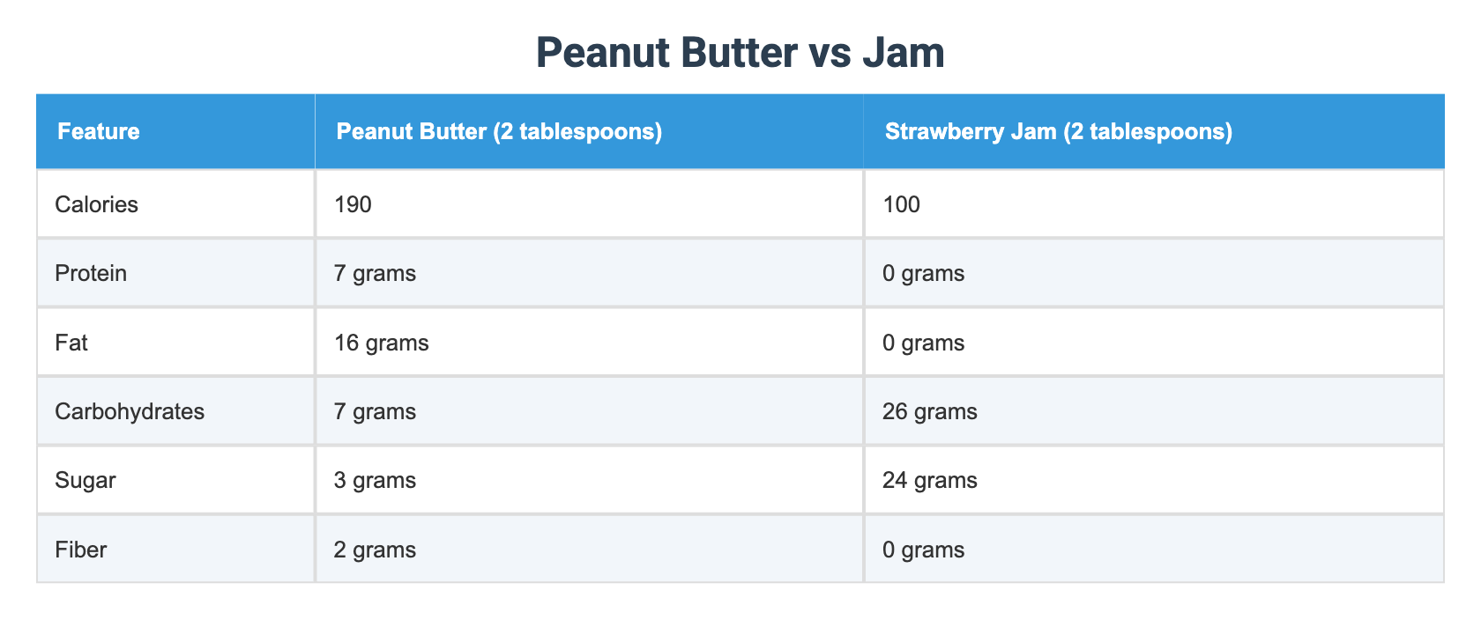The height and width of the screenshot is (620, 1481).
Task: Click the Peanut Butter (2 tablespoons) header
Action: (499, 132)
